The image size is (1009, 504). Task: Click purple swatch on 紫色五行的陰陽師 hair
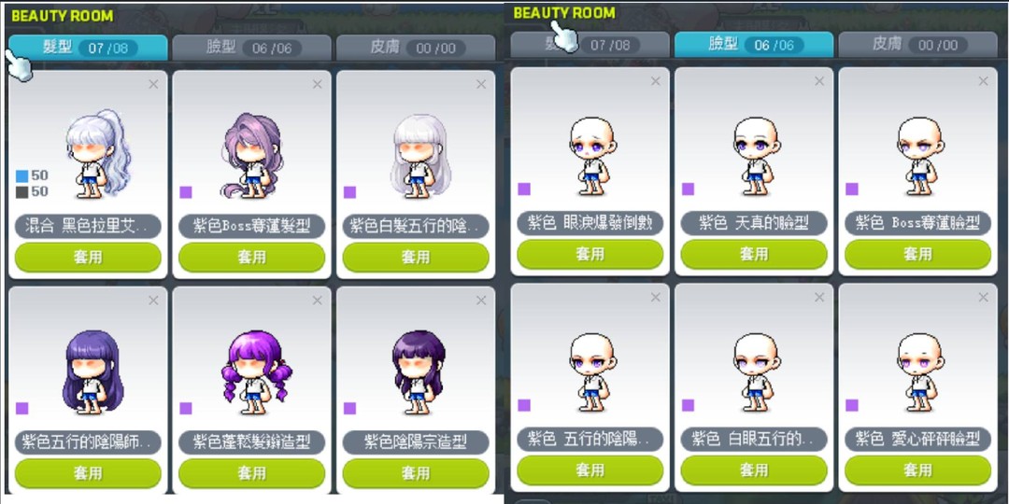tap(21, 408)
